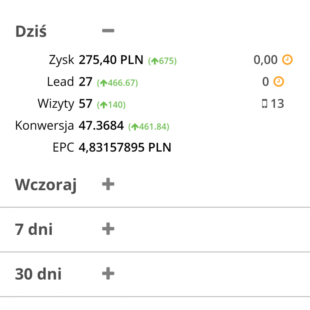Click the mobile phone icon beside Wizyty

coord(265,104)
